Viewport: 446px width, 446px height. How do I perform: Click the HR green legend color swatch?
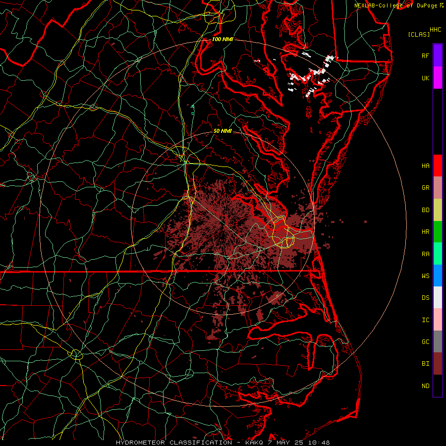point(438,231)
